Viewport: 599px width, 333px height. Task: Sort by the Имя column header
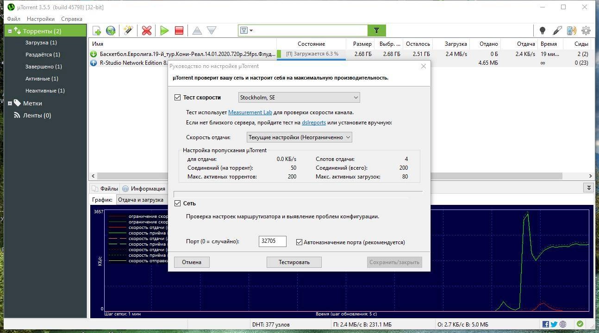(x=182, y=44)
